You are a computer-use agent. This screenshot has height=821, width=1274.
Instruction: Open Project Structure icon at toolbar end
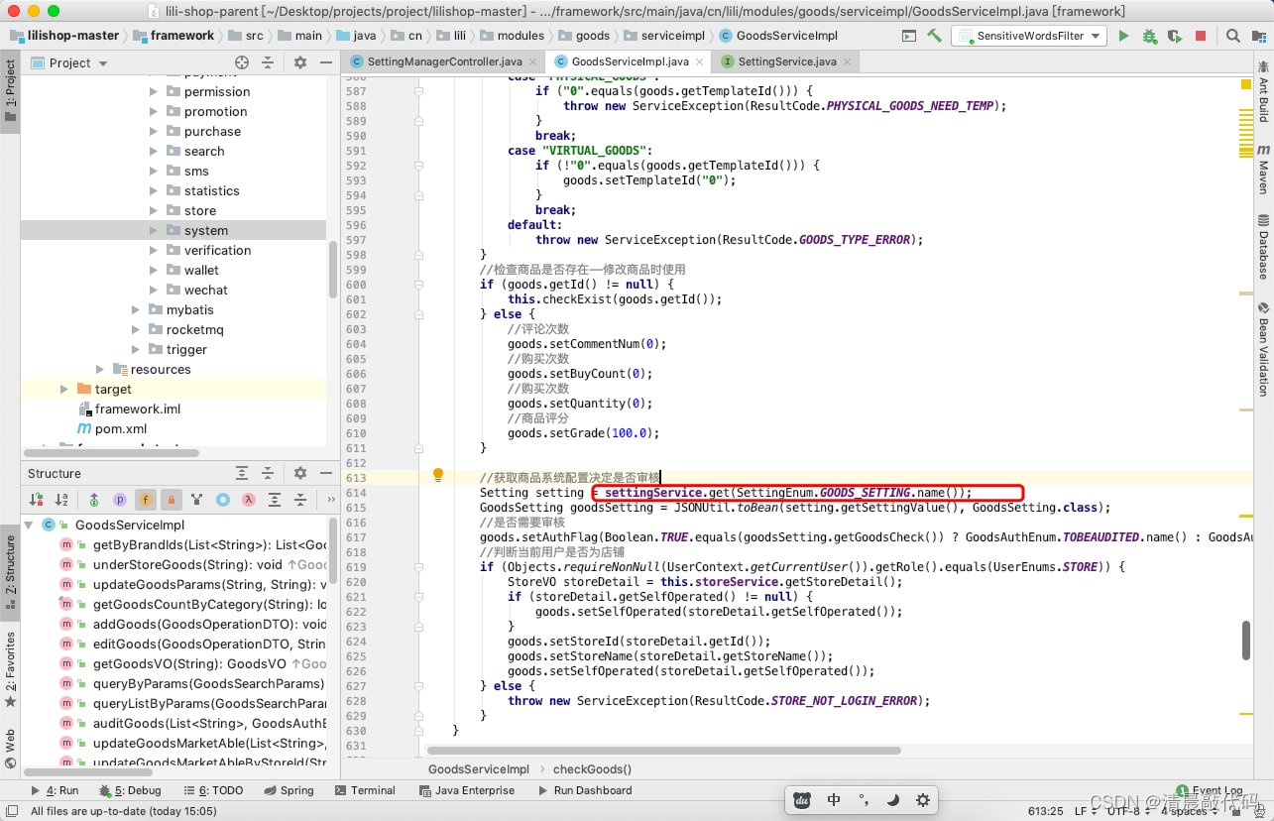coord(1259,36)
